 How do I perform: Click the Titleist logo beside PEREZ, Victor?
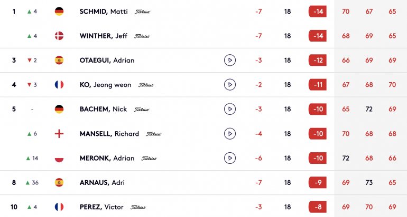pos(138,207)
